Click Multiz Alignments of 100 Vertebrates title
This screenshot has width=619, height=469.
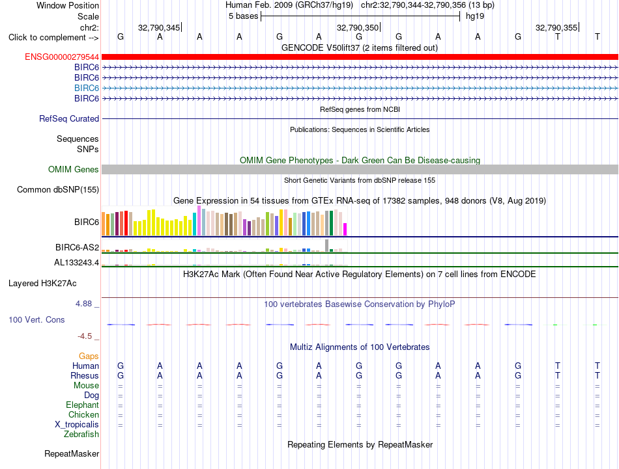pyautogui.click(x=360, y=347)
